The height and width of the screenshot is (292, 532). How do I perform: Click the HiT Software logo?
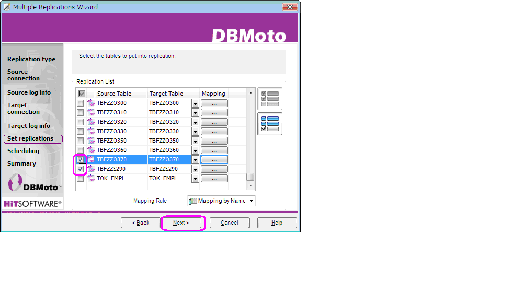[32, 204]
